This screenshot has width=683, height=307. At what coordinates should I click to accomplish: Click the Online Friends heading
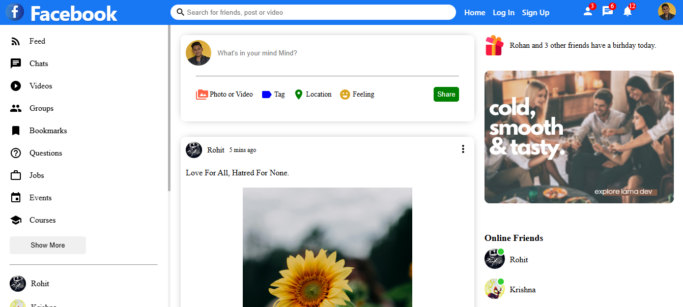coord(514,238)
